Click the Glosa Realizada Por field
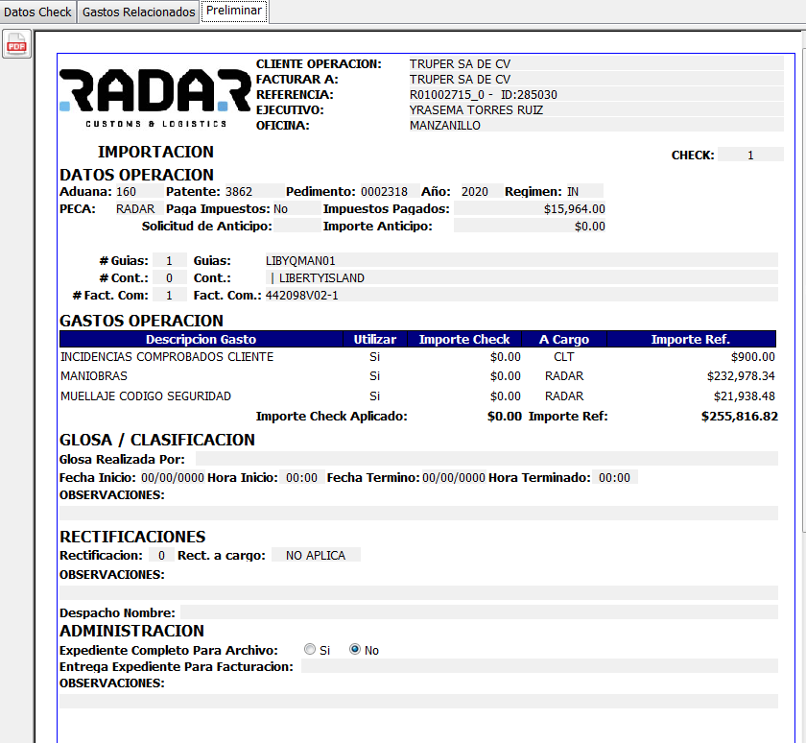This screenshot has width=806, height=743. (x=486, y=459)
